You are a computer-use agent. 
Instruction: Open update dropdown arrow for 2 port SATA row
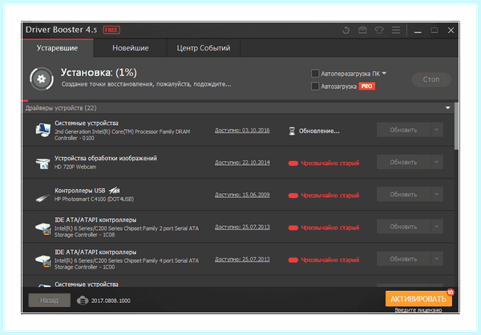(x=437, y=226)
